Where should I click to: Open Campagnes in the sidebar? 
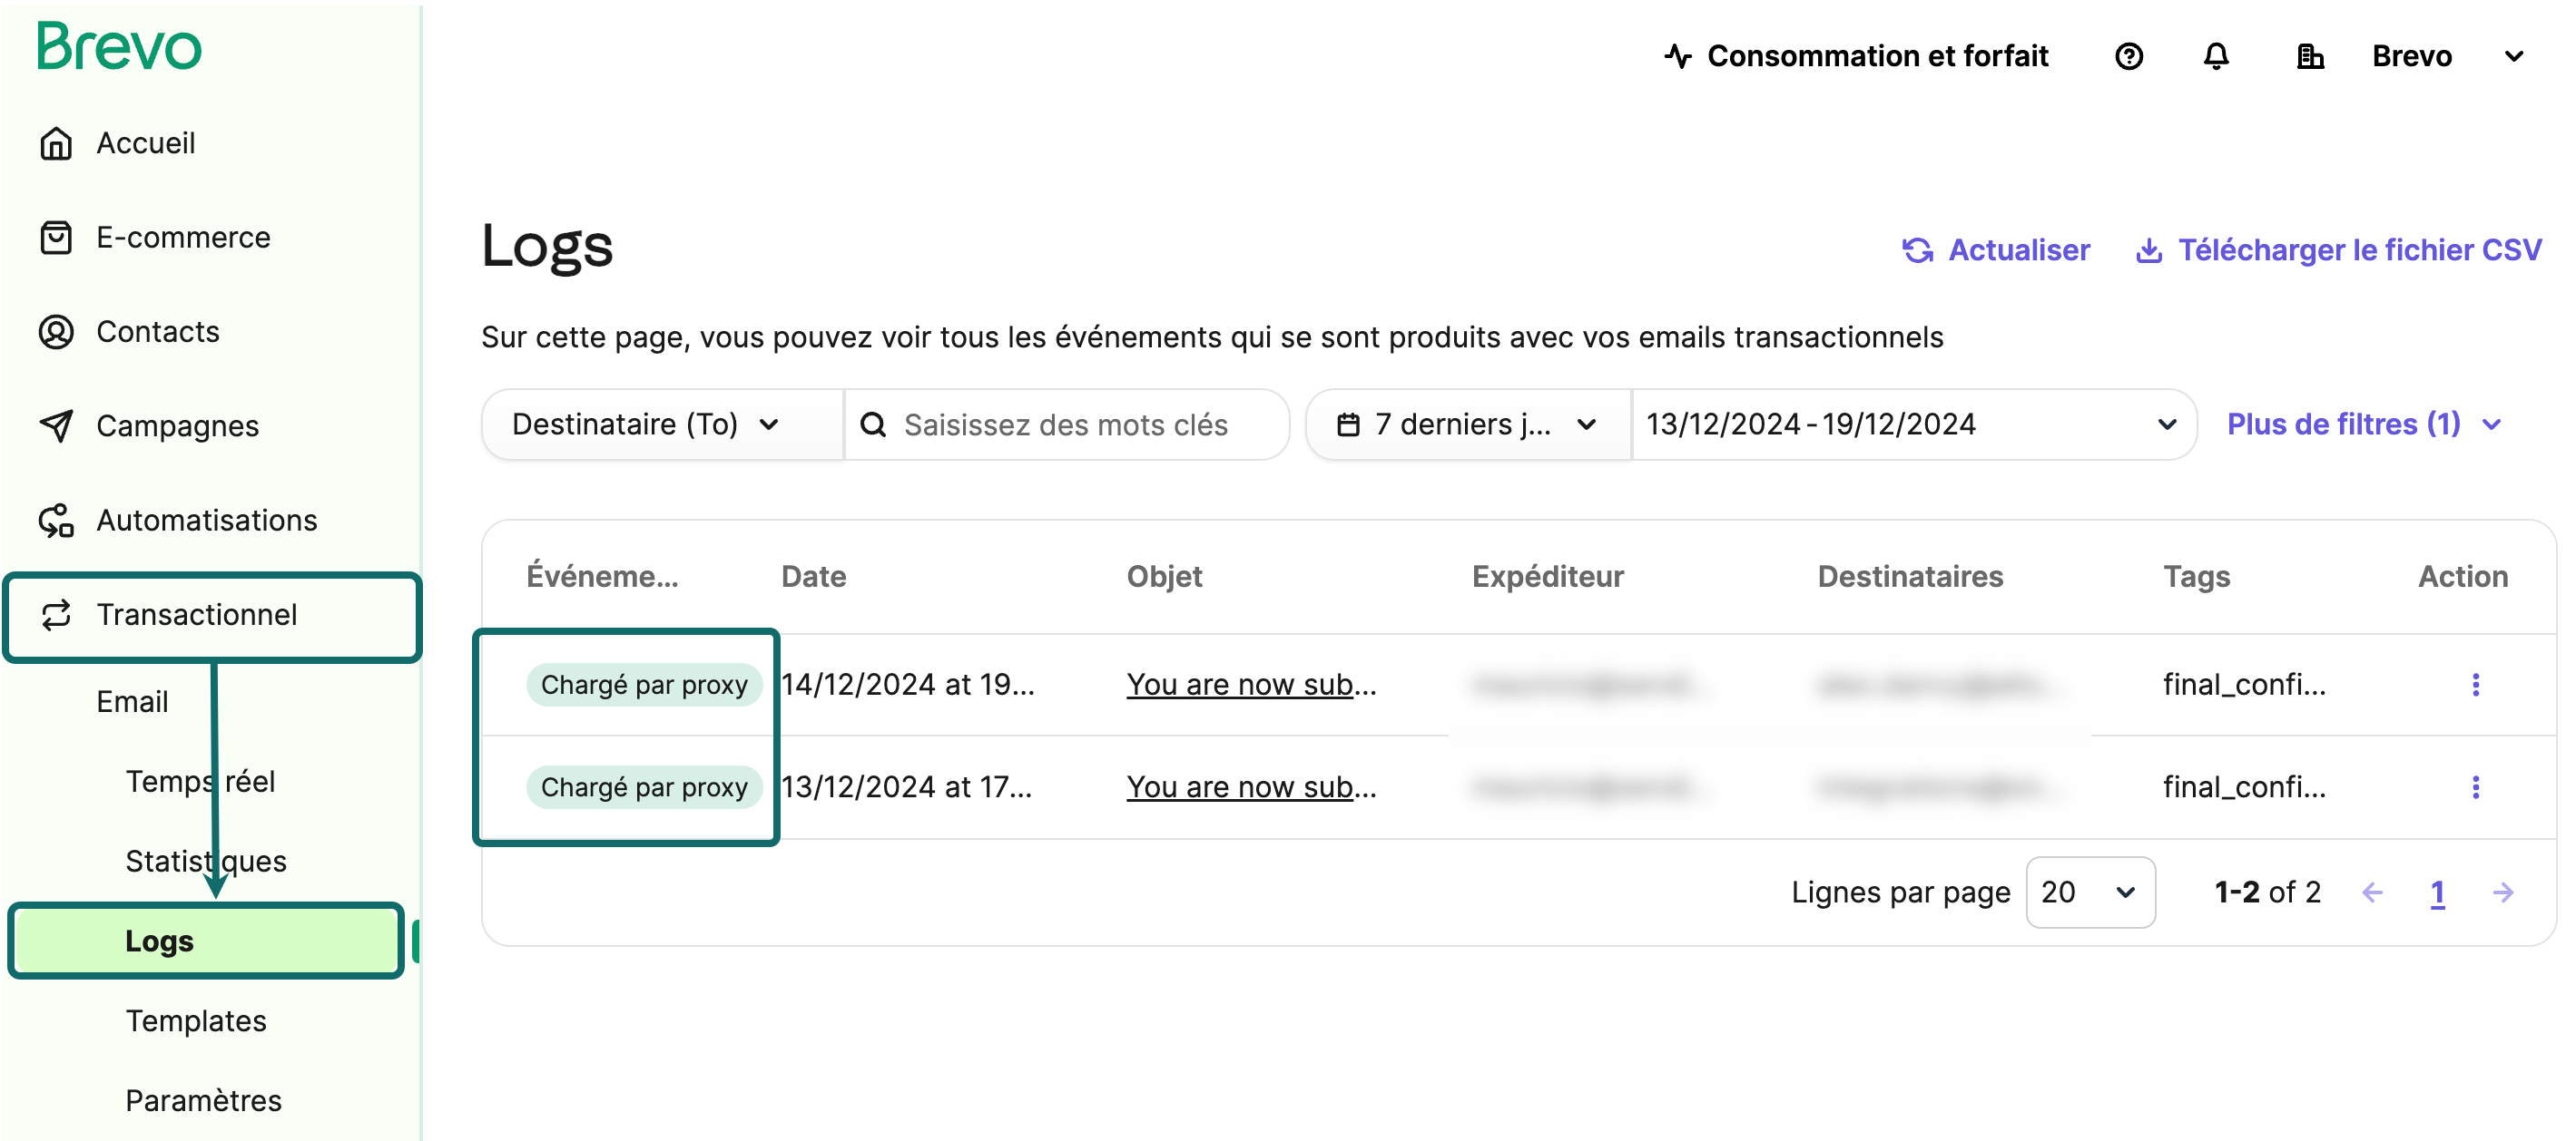pyautogui.click(x=177, y=425)
